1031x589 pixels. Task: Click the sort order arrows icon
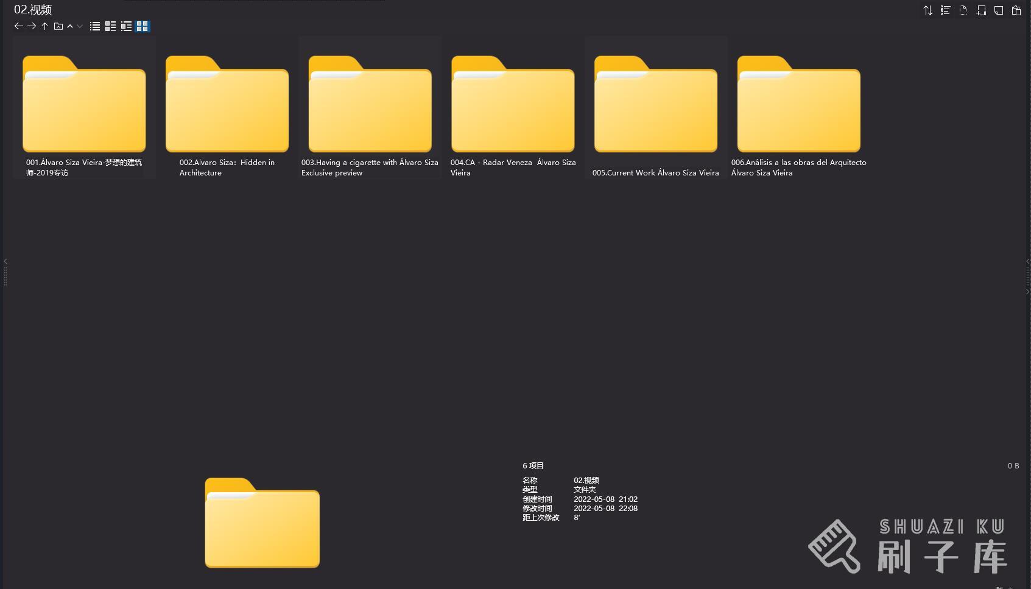coord(927,10)
